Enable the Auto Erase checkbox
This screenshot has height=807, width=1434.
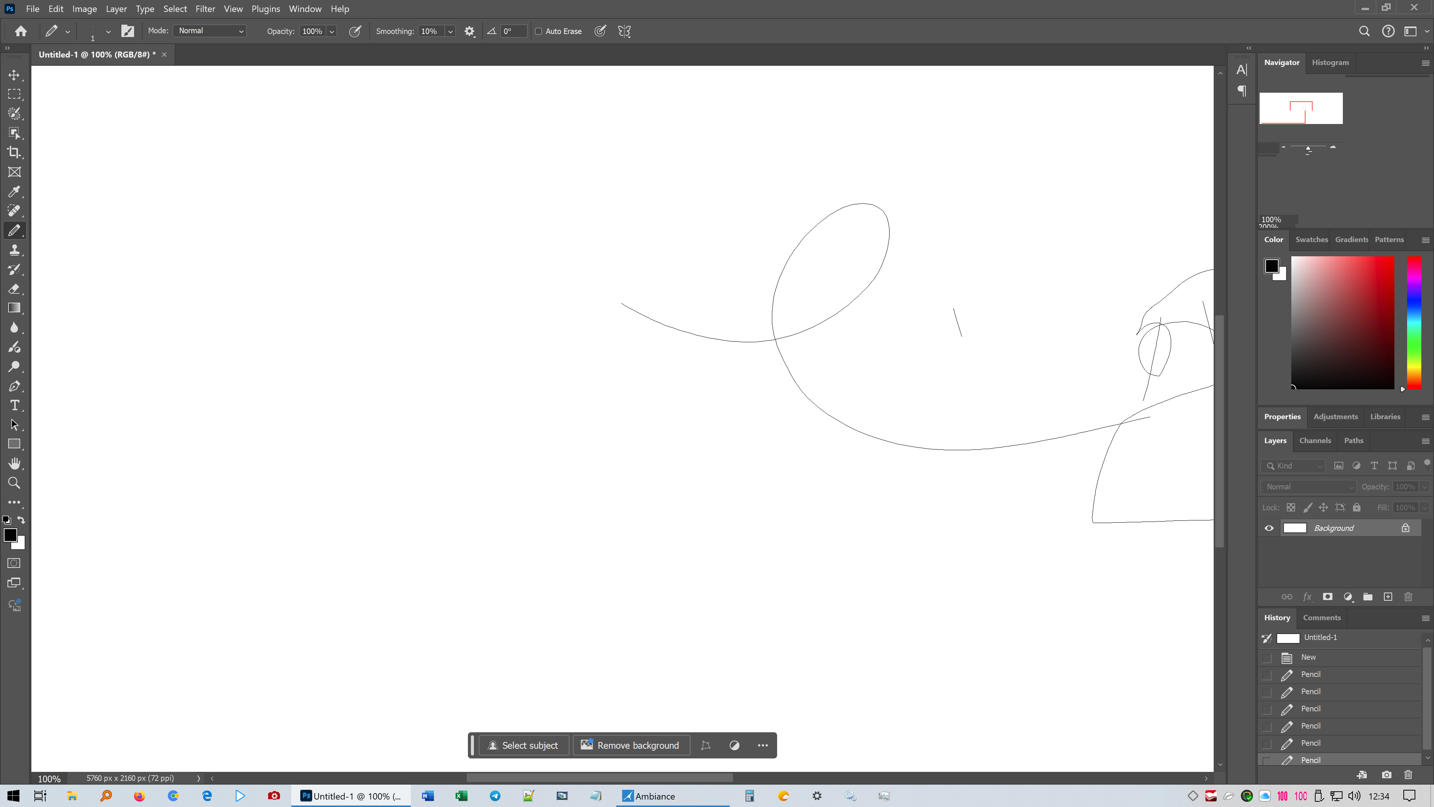(538, 31)
